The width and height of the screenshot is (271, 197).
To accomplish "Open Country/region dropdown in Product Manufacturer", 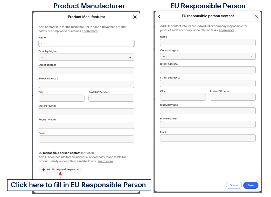I will [86, 57].
